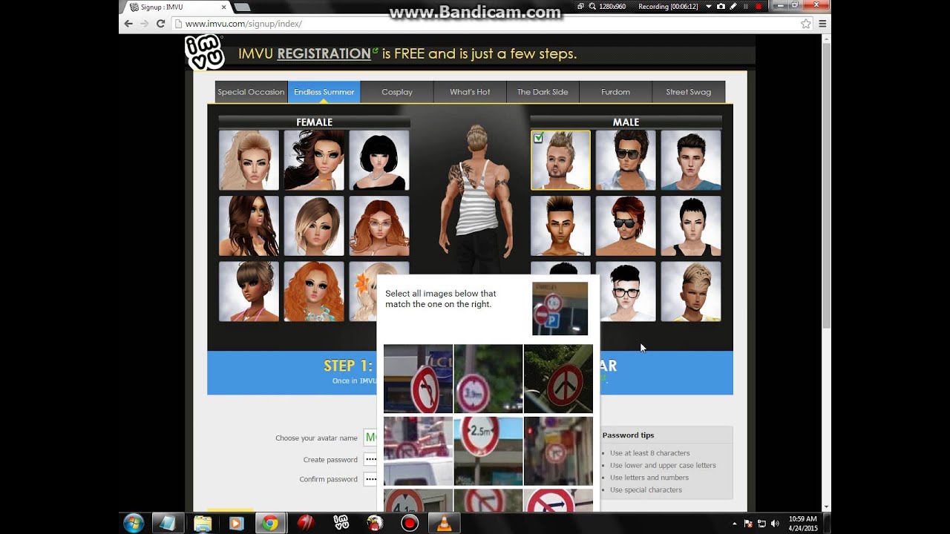Pick the red-haired male avatar with sunglasses
Viewport: 950px width, 534px height.
[626, 225]
